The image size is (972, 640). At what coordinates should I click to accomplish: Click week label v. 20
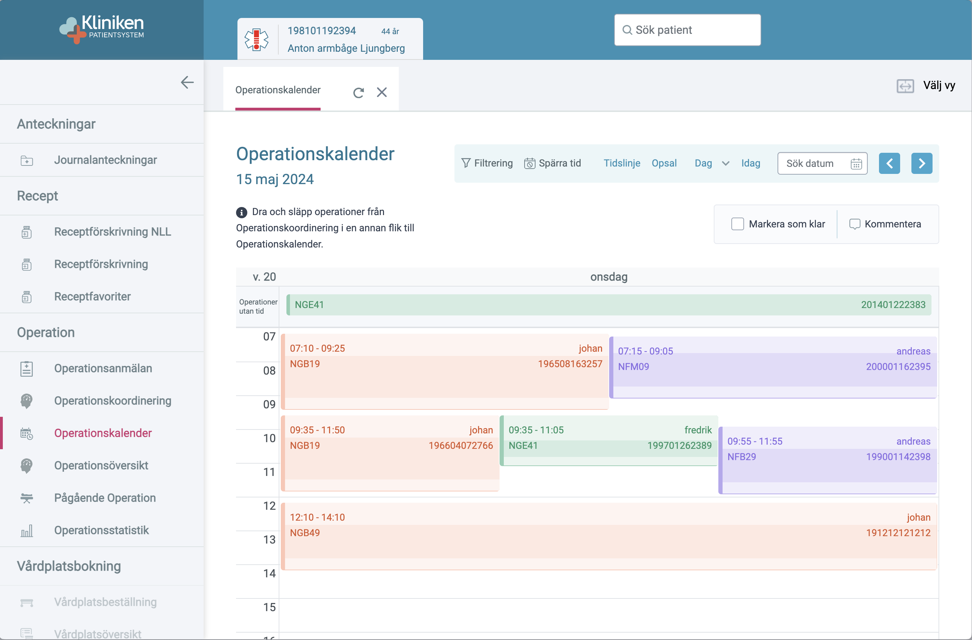(264, 277)
